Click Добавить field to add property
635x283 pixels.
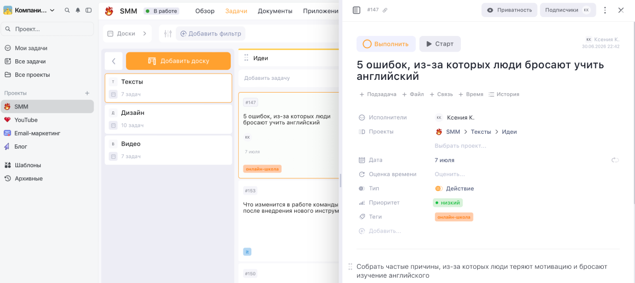pyautogui.click(x=380, y=231)
